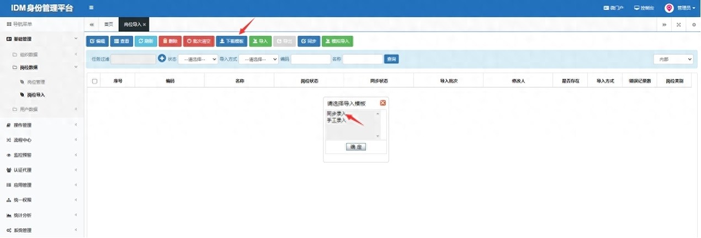Click the 编码 filter input field
Image resolution: width=701 pixels, height=238 pixels.
310,59
